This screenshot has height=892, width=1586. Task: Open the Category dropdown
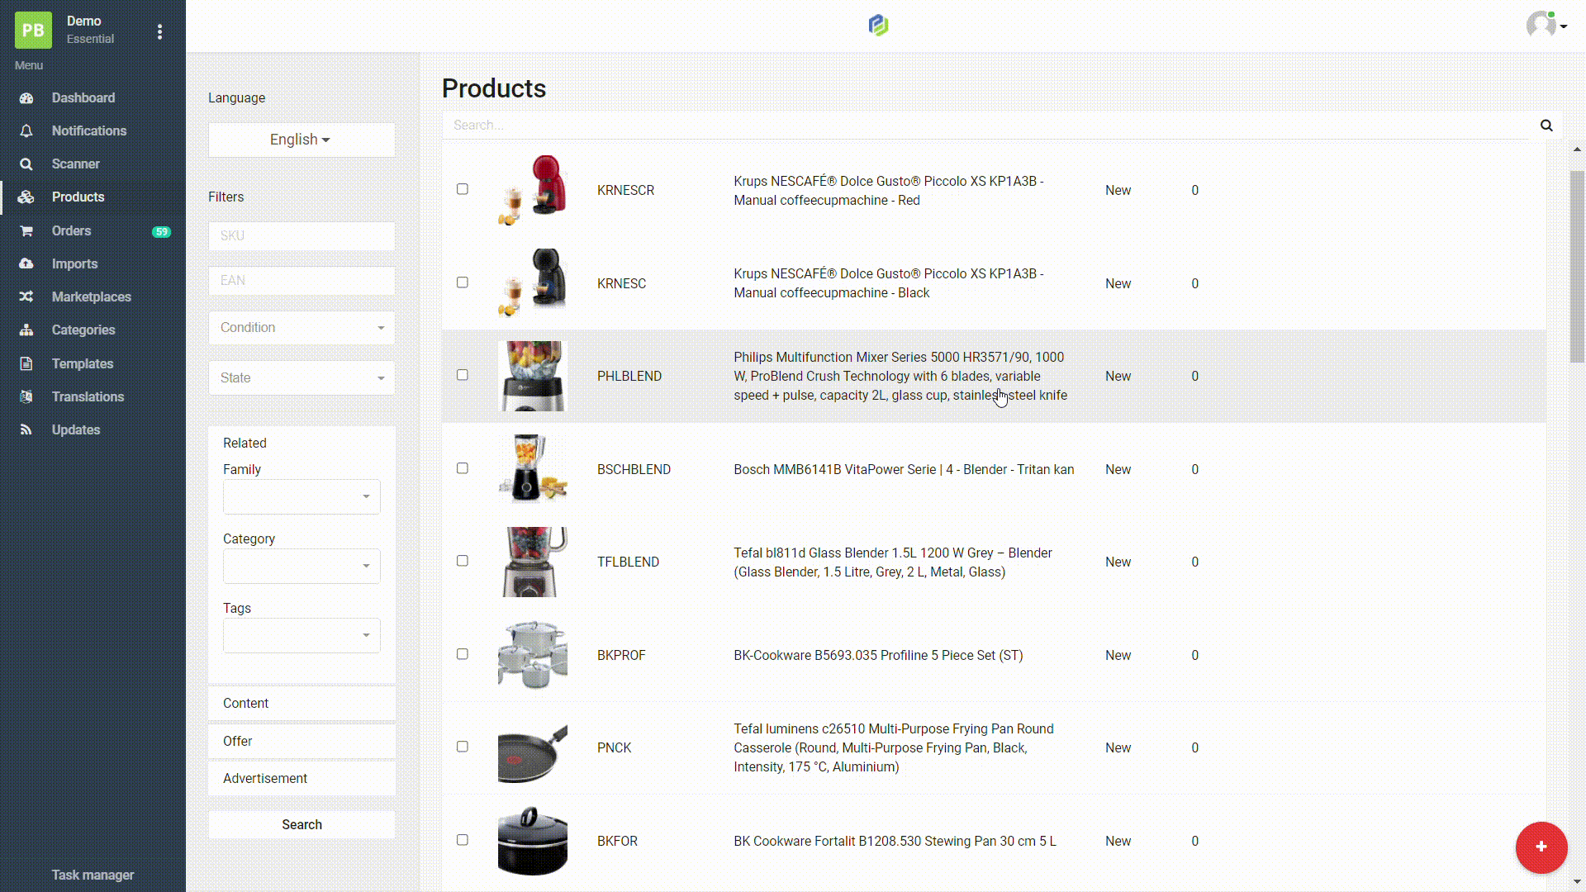click(x=302, y=567)
